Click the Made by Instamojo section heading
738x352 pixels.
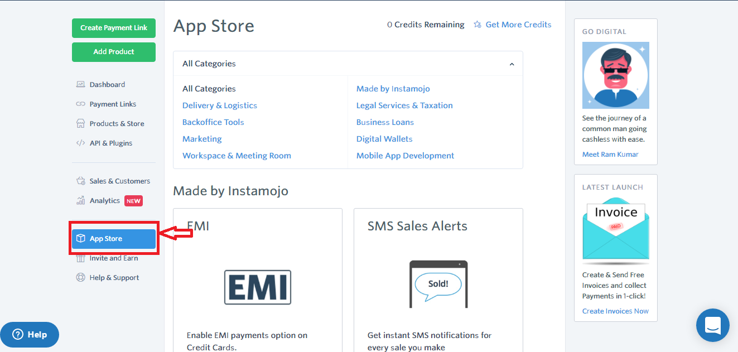(x=231, y=191)
